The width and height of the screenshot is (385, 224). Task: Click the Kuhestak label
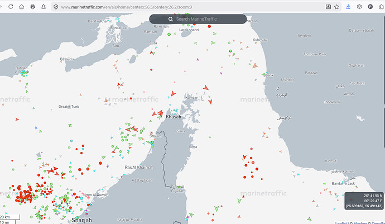click(x=260, y=40)
